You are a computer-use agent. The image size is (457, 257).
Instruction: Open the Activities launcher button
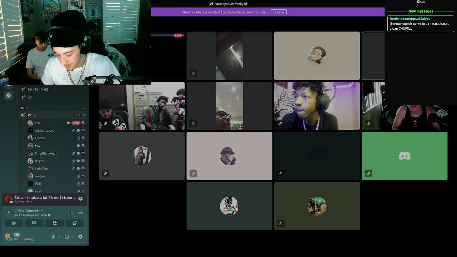point(55,223)
